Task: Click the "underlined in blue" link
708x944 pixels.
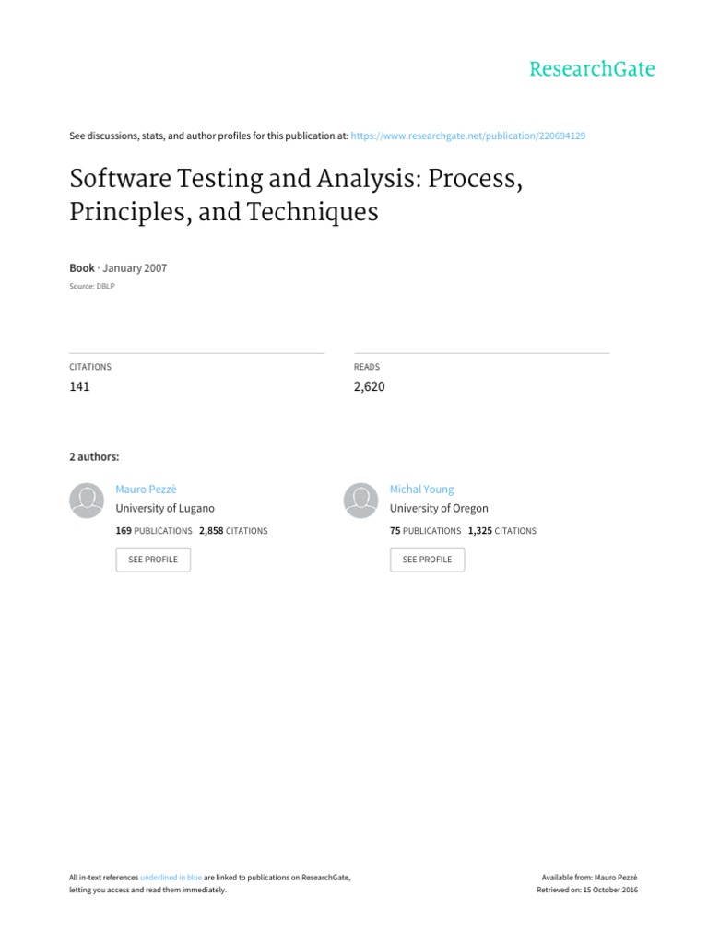Action: (171, 878)
